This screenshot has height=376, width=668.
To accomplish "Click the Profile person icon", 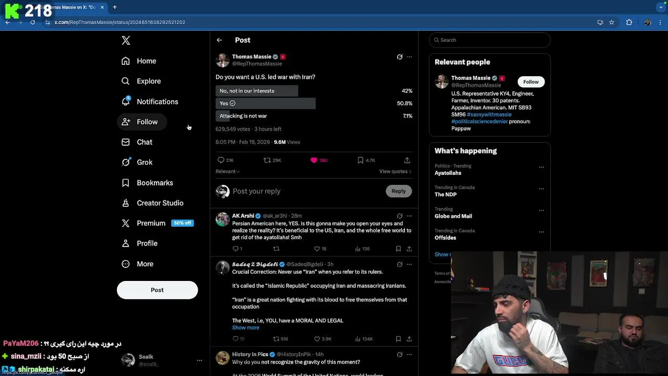I will coord(125,243).
